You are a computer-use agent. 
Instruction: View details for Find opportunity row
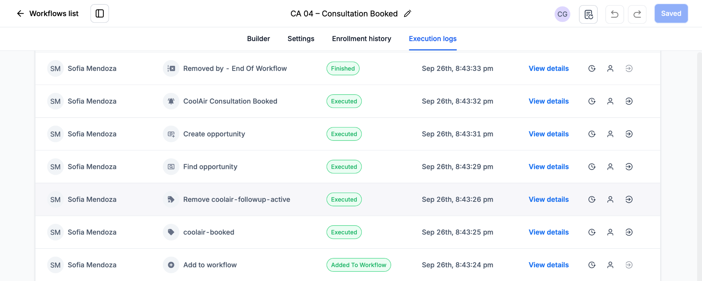click(548, 167)
